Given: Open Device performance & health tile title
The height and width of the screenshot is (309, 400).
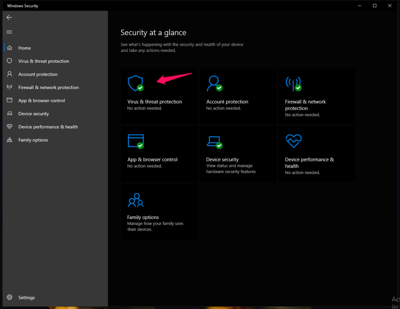Looking at the screenshot, I should 309,163.
